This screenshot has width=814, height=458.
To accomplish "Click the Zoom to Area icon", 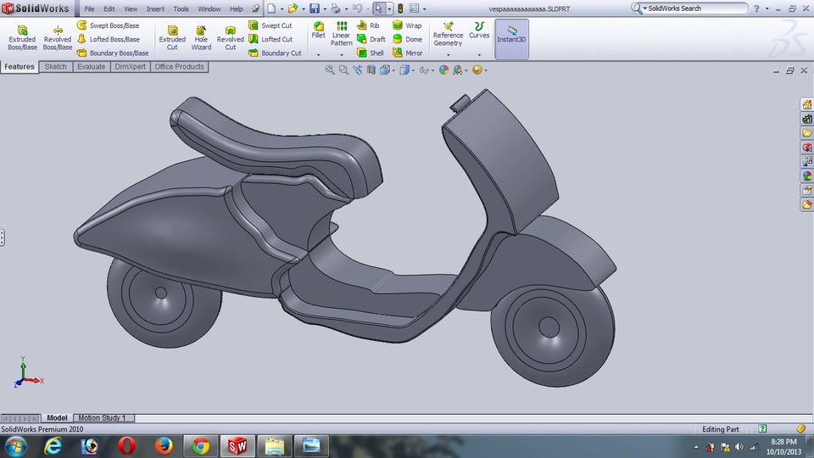I will click(343, 70).
